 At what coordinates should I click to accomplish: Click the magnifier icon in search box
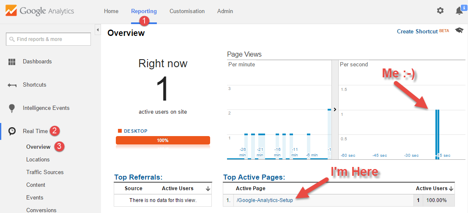(12, 39)
